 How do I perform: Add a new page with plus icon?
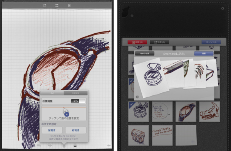109,145
